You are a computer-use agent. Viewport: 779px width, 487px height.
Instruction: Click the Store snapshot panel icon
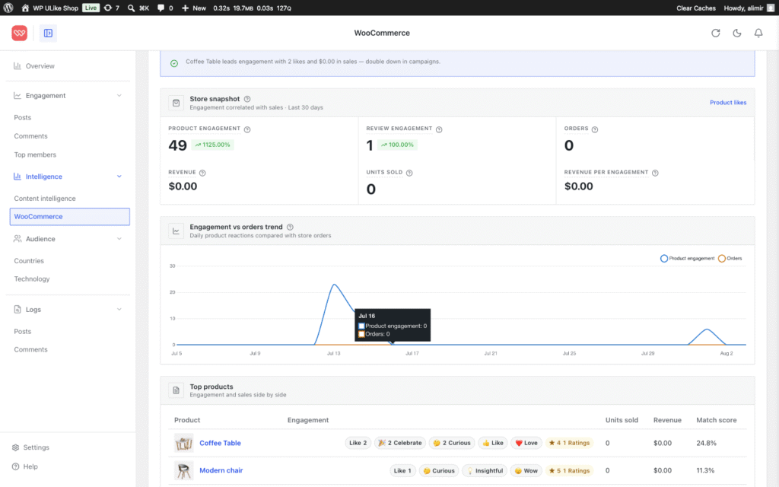pos(176,103)
